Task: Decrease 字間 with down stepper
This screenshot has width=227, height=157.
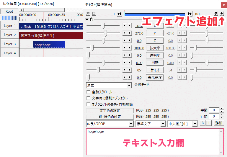Action: coord(221,112)
